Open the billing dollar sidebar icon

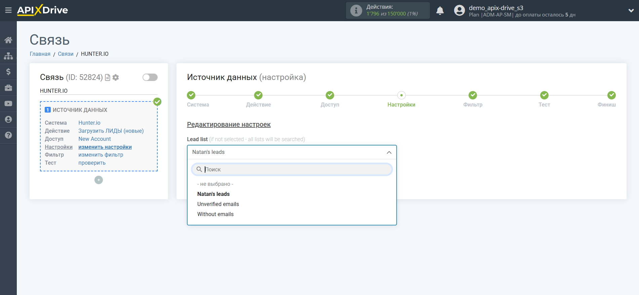pyautogui.click(x=8, y=72)
